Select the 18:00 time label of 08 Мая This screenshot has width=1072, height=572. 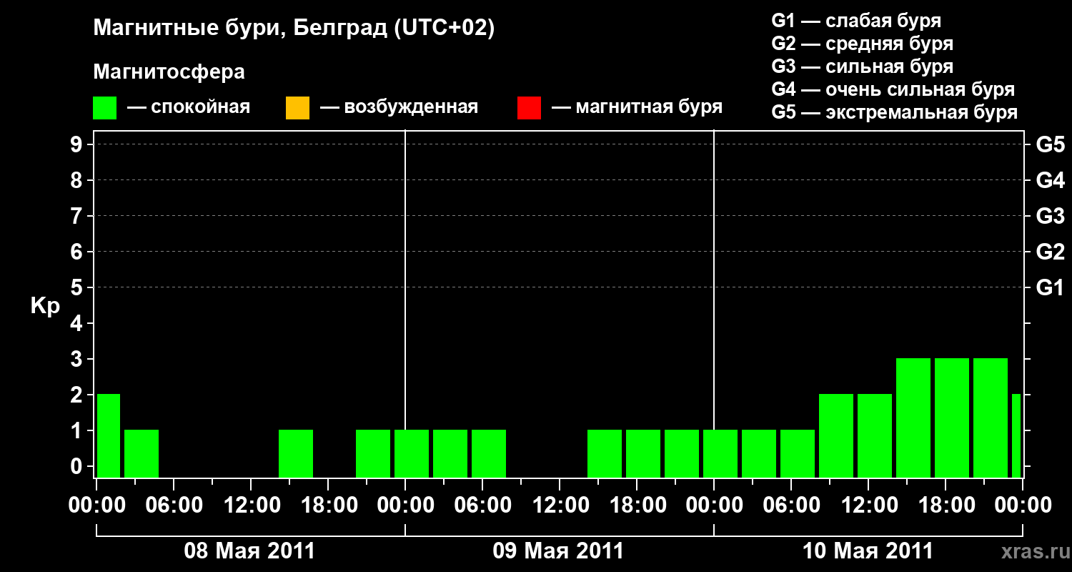click(x=328, y=506)
